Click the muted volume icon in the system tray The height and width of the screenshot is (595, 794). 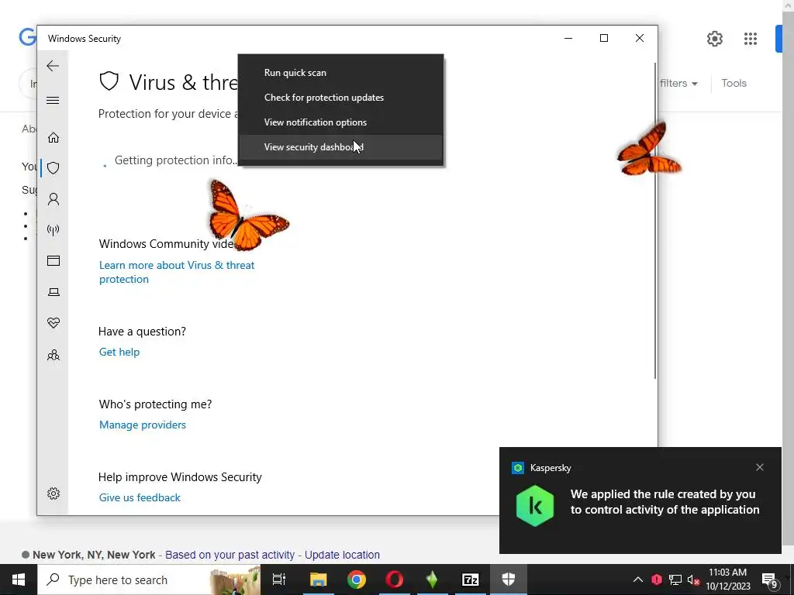point(693,580)
